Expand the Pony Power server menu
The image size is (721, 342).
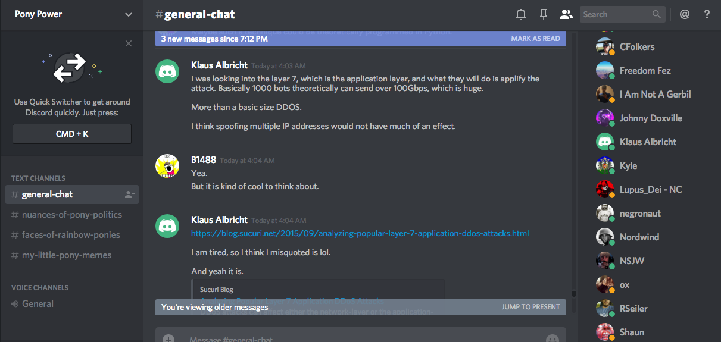point(129,14)
